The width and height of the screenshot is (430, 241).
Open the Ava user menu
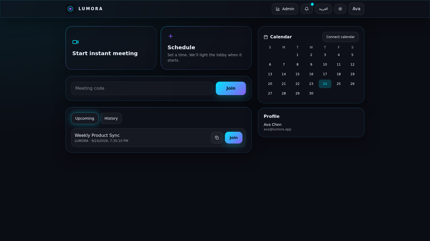coord(356,9)
